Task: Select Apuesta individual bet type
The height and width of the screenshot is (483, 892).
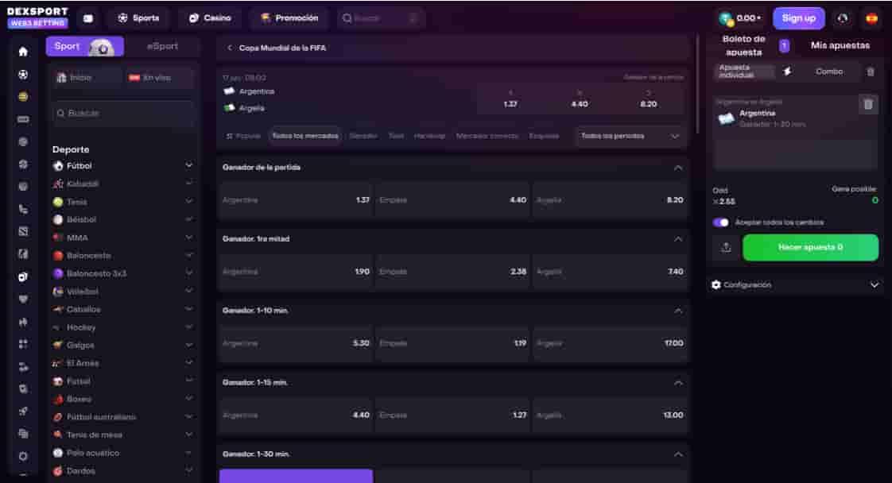Action: tap(744, 71)
